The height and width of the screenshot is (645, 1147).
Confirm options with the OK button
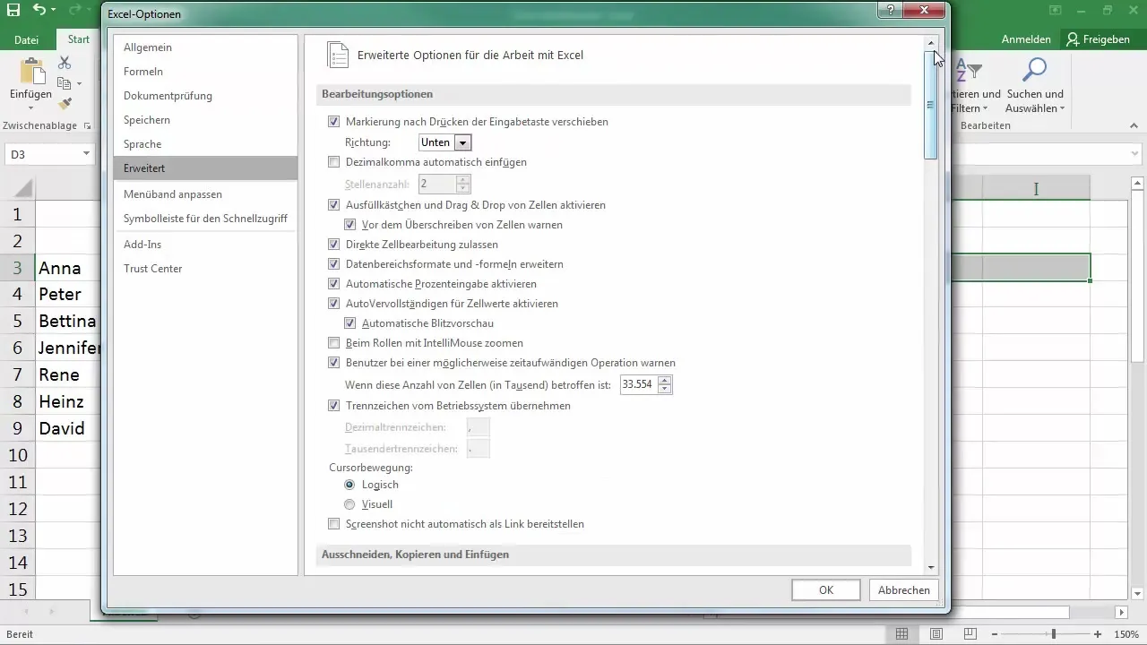[x=826, y=589]
